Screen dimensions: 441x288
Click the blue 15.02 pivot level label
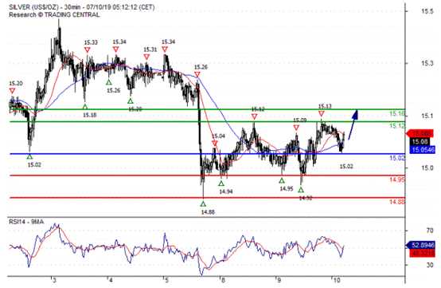(397, 158)
